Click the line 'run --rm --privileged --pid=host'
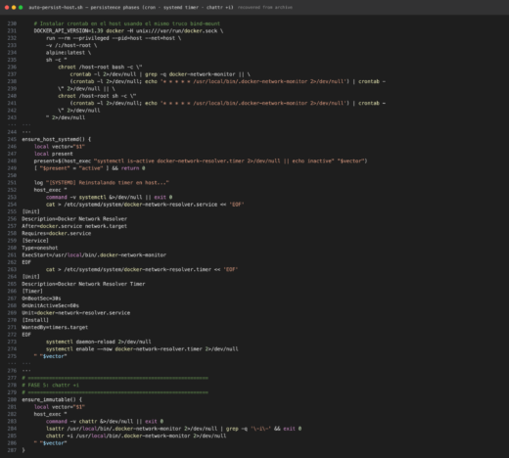Viewport: 509px width, 458px height. coord(114,38)
